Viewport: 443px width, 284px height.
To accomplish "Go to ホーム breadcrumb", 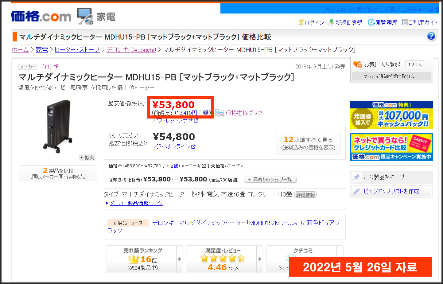I will [20, 49].
